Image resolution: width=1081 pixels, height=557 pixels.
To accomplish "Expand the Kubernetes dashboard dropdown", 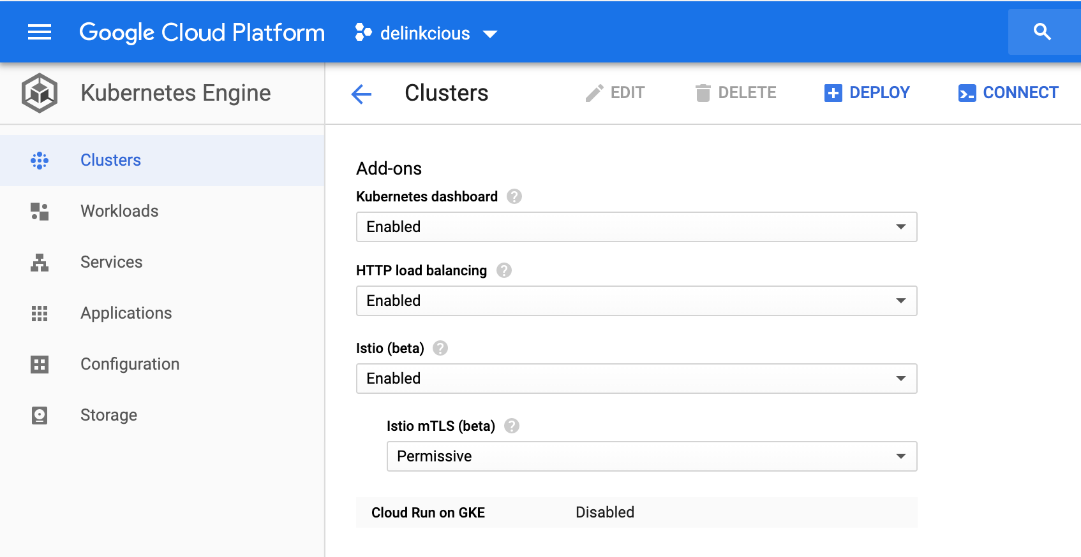I will 636,227.
